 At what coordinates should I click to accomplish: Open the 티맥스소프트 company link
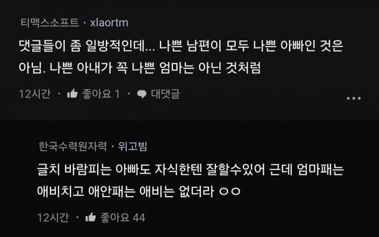50,22
